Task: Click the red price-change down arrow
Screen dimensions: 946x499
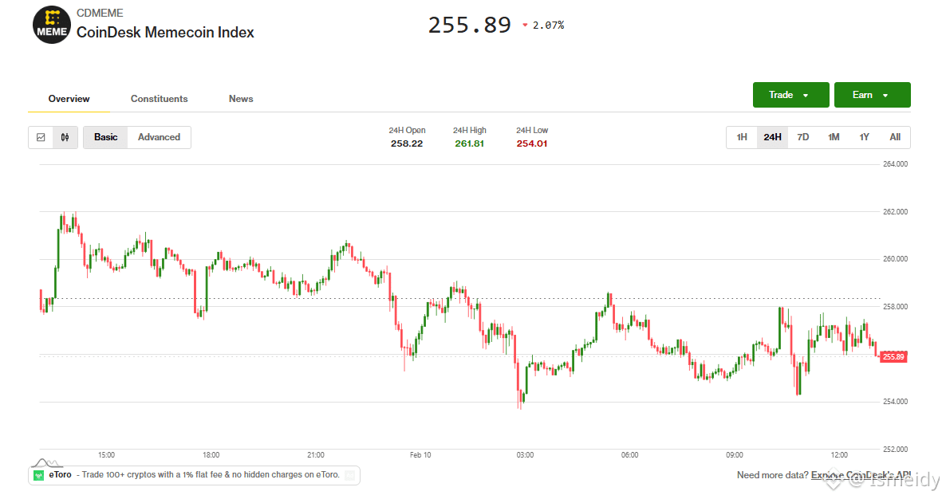Action: (525, 26)
